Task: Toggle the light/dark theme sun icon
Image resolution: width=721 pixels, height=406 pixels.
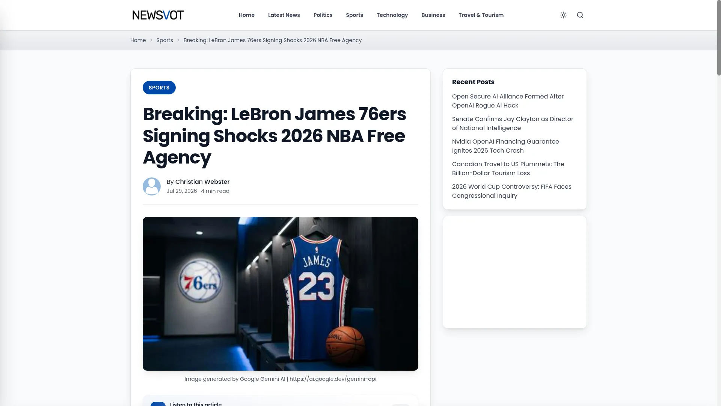Action: pos(564,15)
